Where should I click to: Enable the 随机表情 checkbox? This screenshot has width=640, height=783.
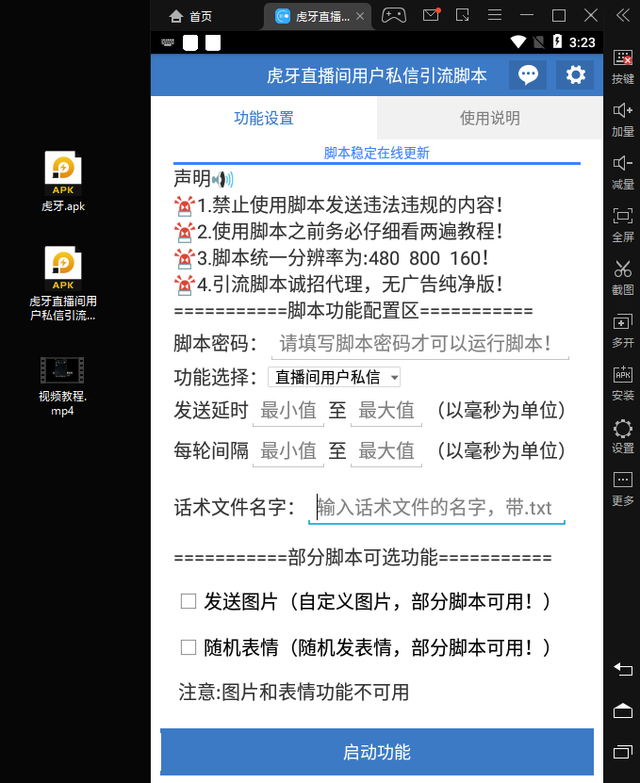[x=189, y=647]
